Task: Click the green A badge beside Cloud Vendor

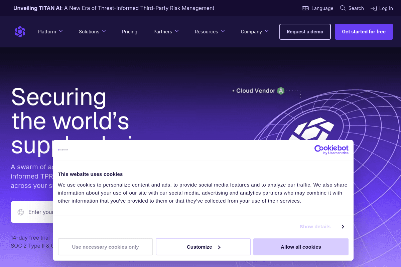Action: 281,91
